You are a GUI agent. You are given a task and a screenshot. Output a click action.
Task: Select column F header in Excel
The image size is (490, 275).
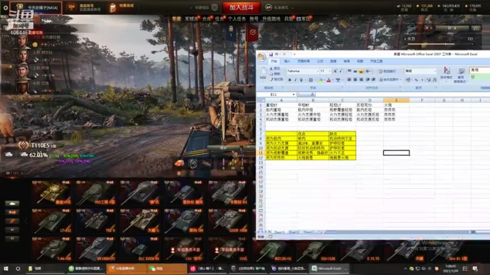pyautogui.click(x=422, y=100)
